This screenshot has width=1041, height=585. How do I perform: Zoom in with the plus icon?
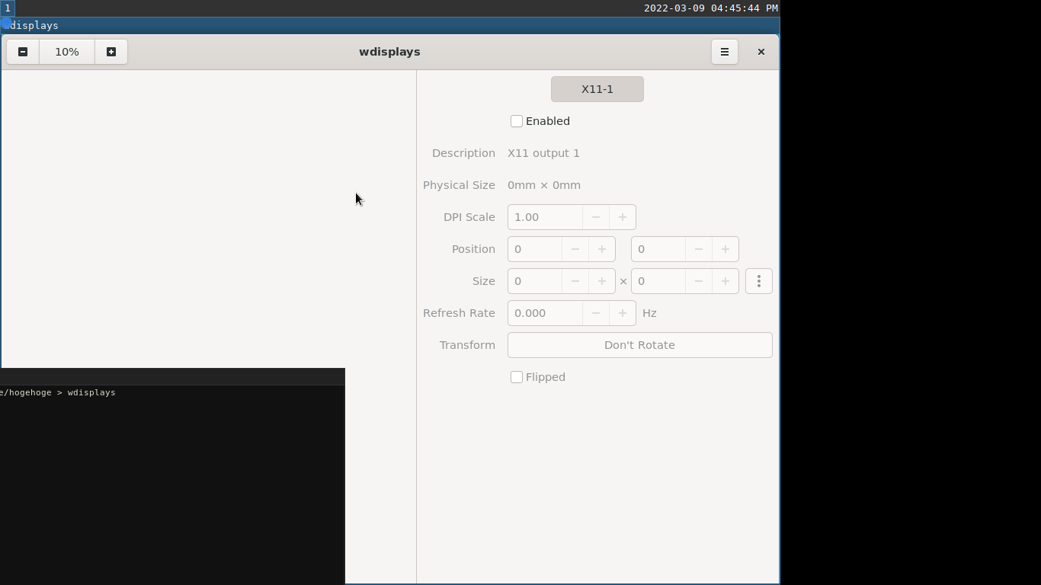(x=111, y=52)
